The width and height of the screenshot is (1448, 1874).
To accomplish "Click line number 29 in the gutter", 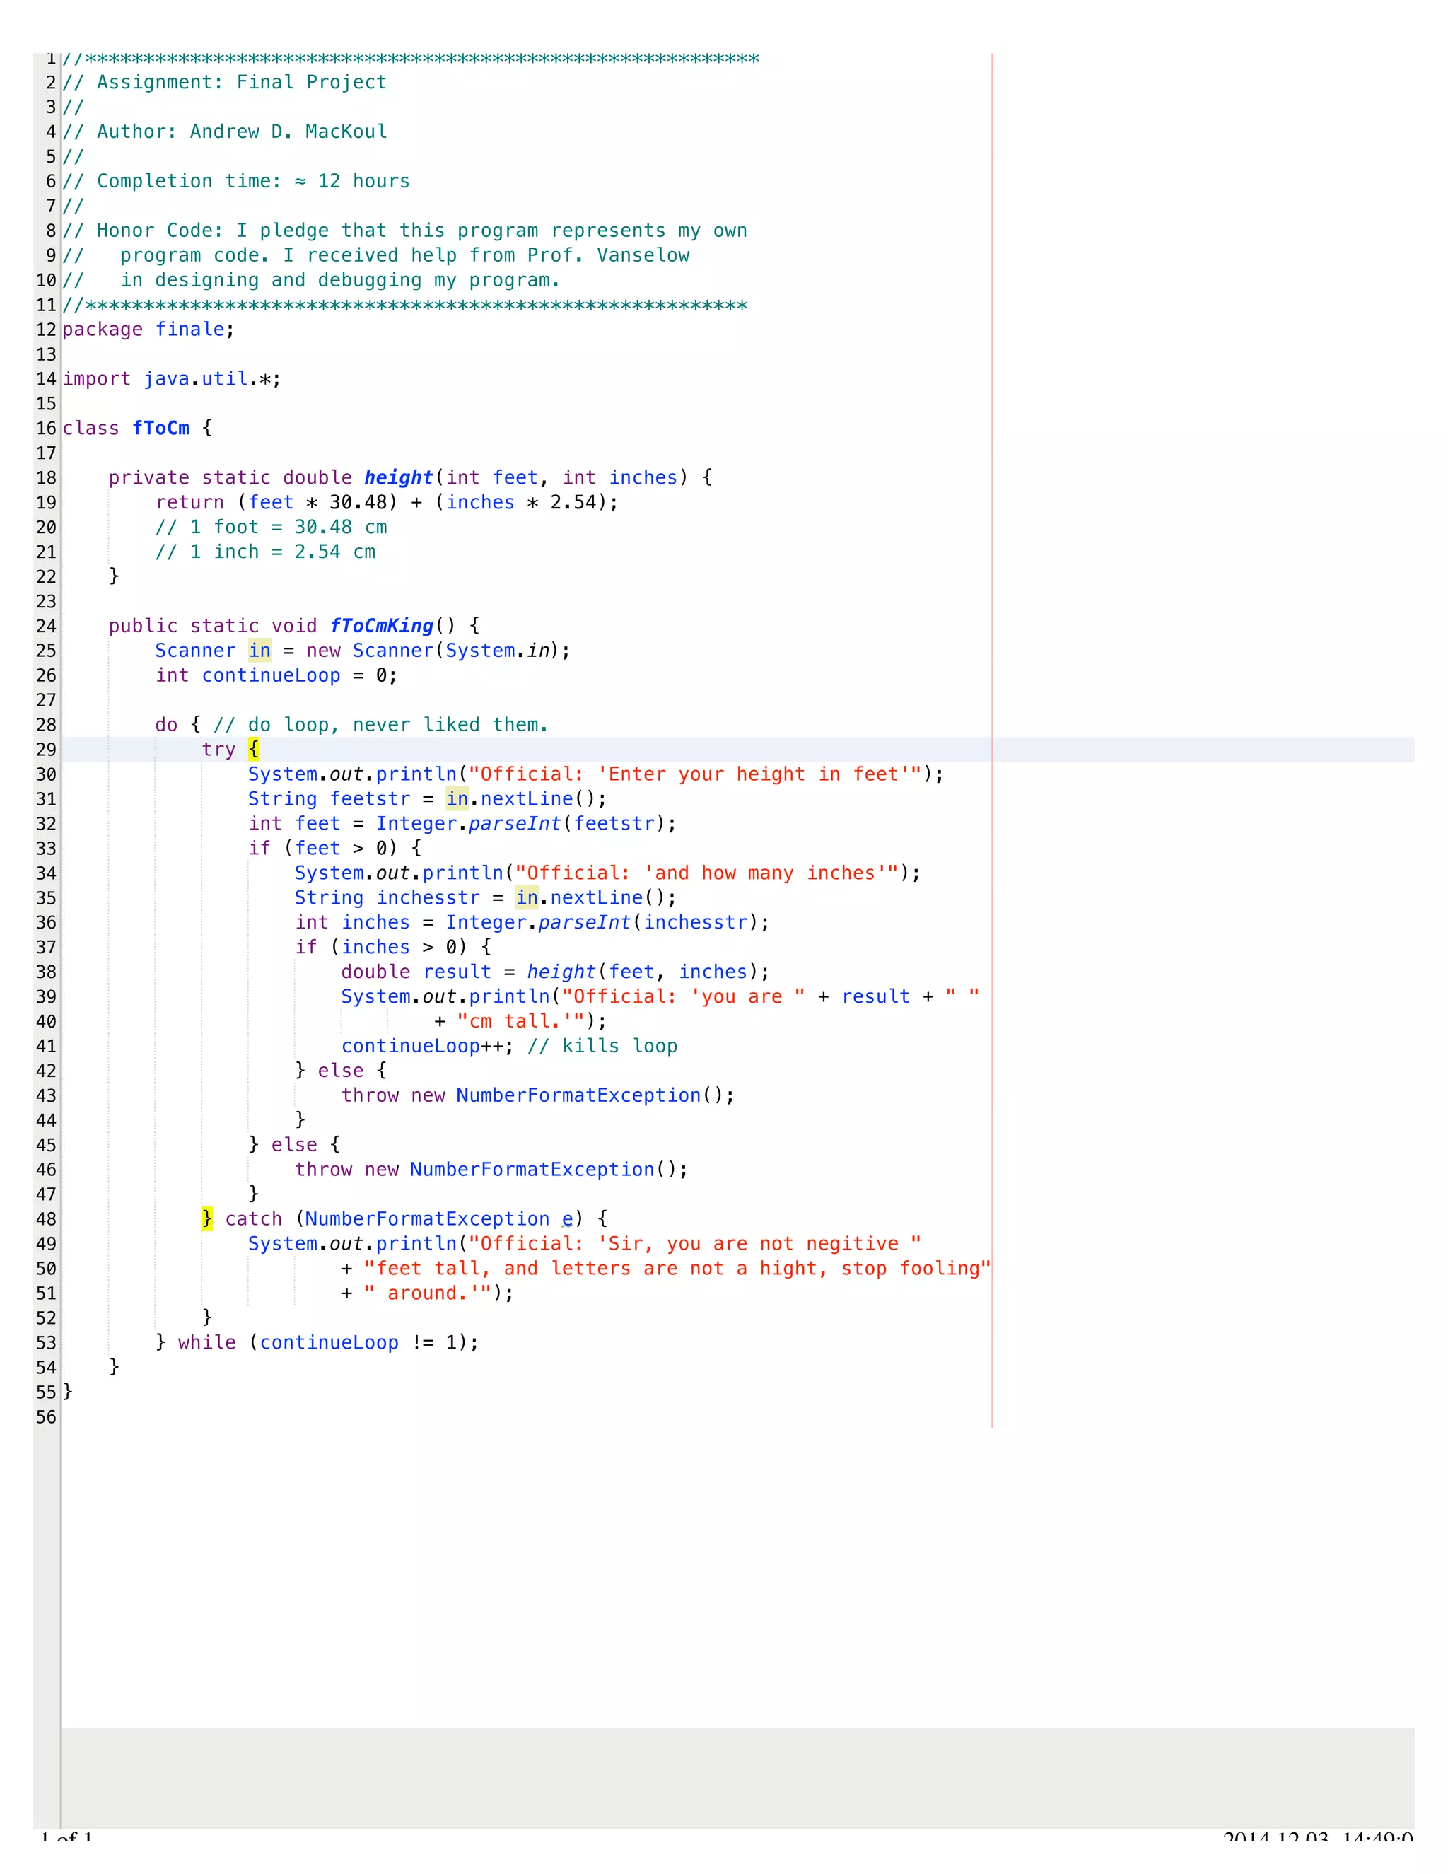I will coord(47,750).
